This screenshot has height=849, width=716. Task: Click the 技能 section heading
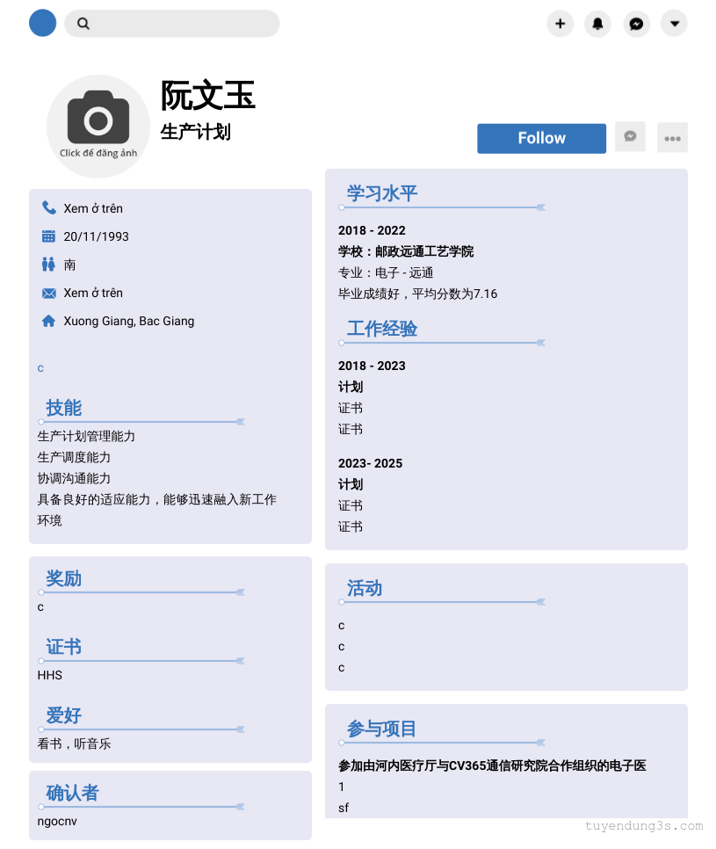64,408
